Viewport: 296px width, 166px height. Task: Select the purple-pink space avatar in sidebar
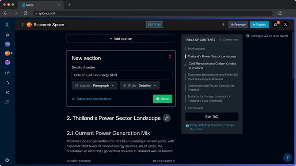coord(8,62)
